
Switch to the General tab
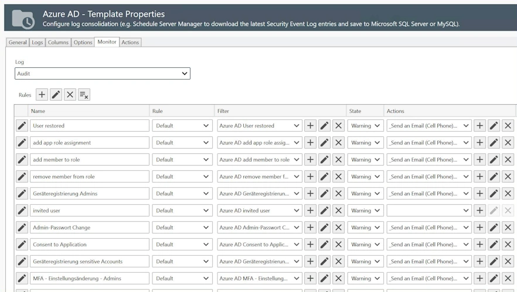click(x=18, y=42)
